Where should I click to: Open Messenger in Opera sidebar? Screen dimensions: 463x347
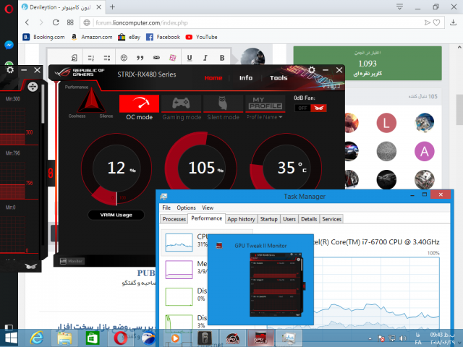(9, 45)
